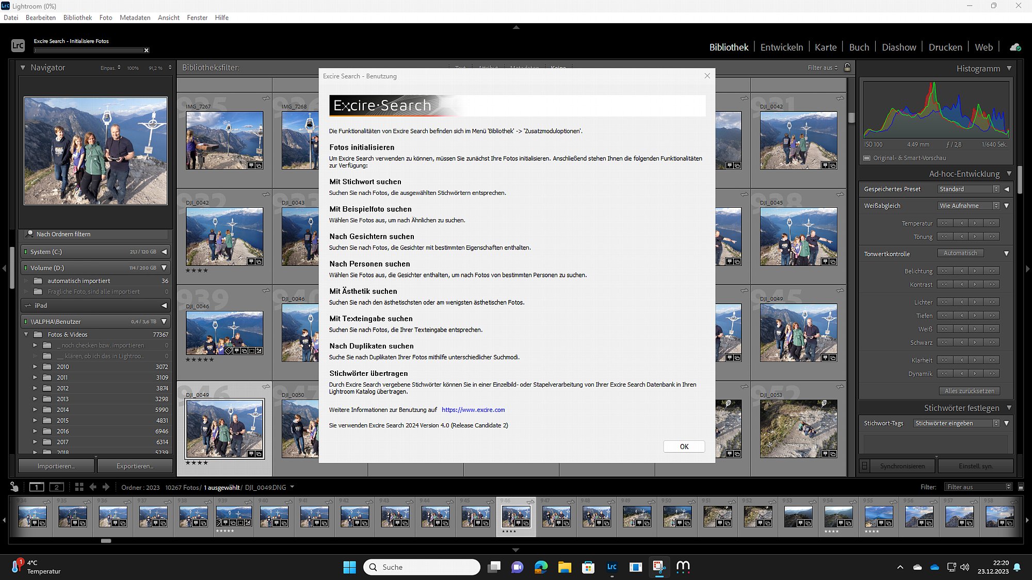Collapse the Histogramm panel

click(1009, 68)
